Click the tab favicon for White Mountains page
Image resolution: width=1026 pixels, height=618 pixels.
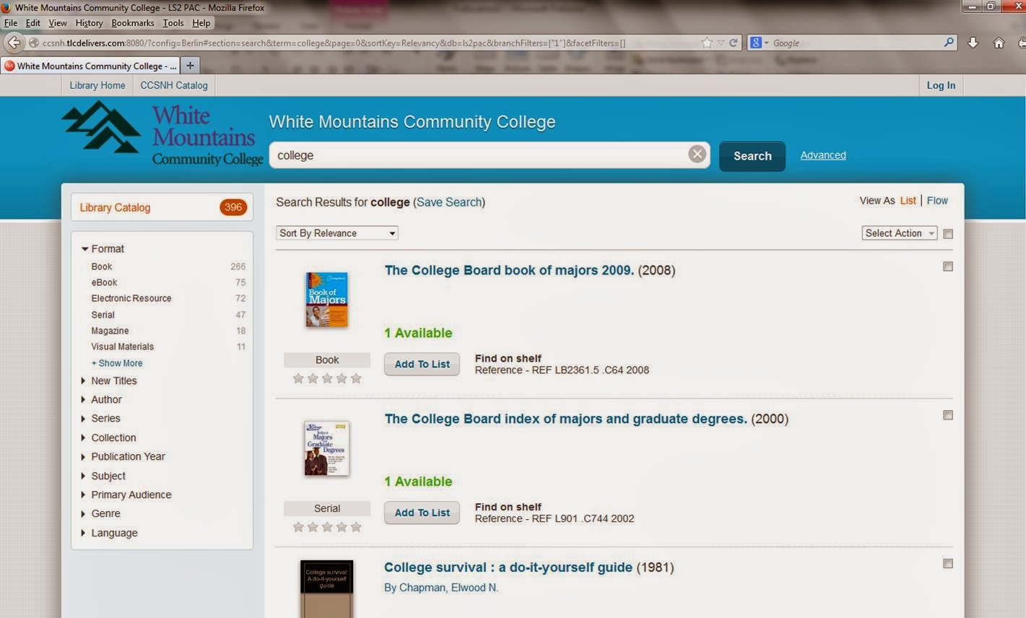9,66
